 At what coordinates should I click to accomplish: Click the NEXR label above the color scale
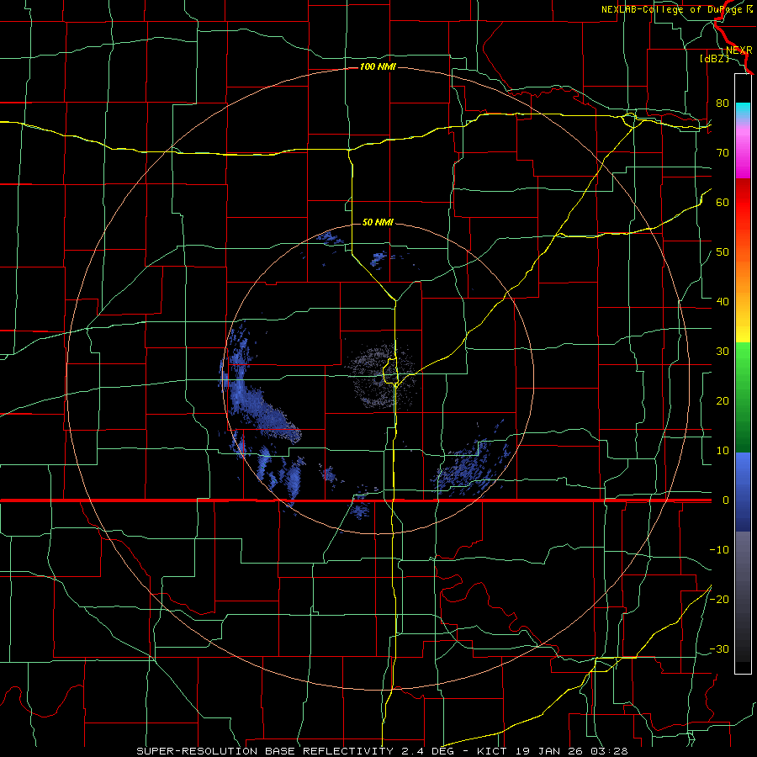click(x=739, y=50)
